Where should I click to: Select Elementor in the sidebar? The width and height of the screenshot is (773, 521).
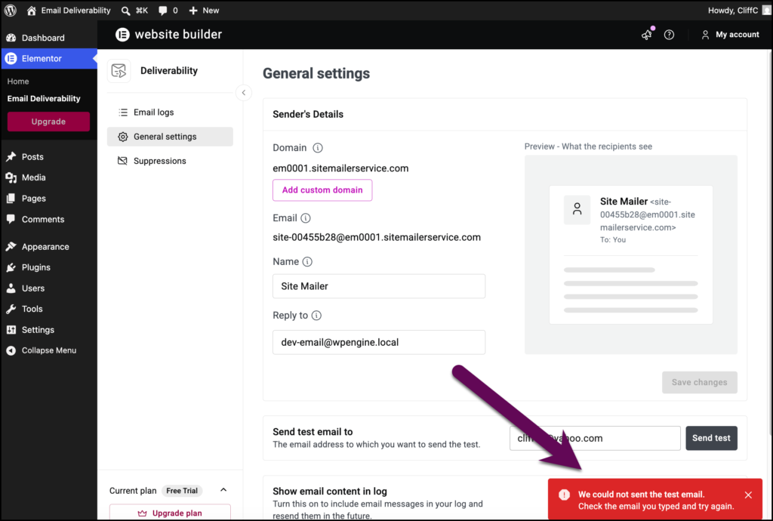[x=49, y=59]
